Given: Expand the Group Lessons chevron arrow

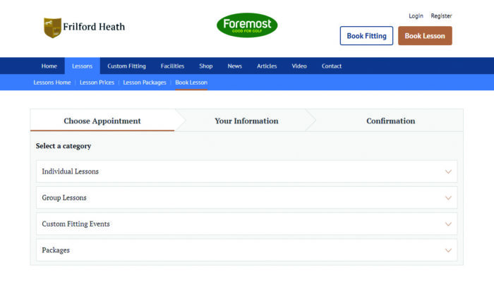Looking at the screenshot, I should pyautogui.click(x=448, y=197).
